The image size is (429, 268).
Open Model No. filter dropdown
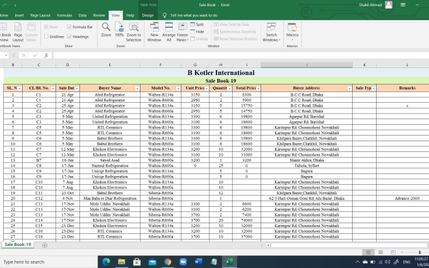click(x=178, y=88)
